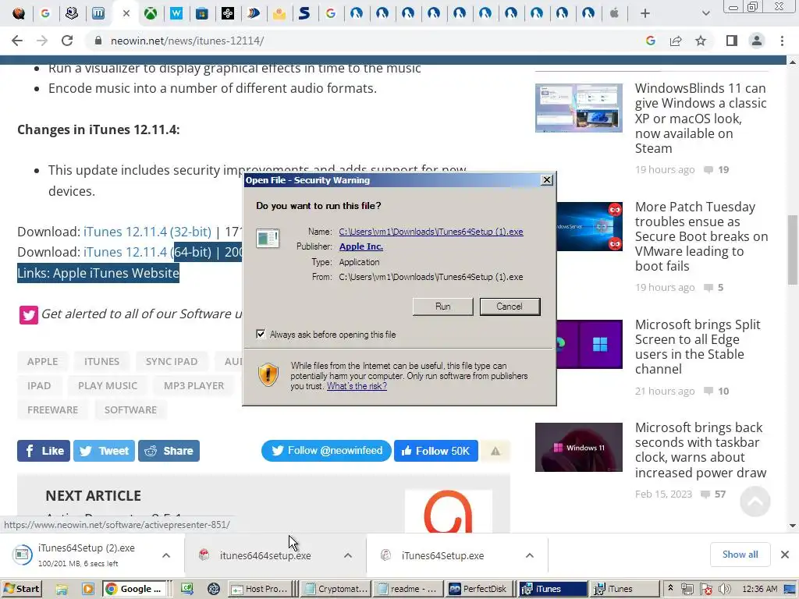Click the red security alert tray icon
This screenshot has width=799, height=599.
(x=706, y=590)
